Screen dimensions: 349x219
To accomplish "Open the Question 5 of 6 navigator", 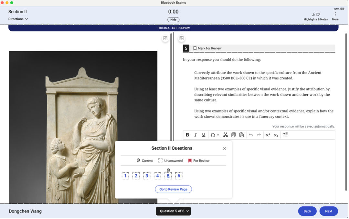I will click(x=174, y=211).
